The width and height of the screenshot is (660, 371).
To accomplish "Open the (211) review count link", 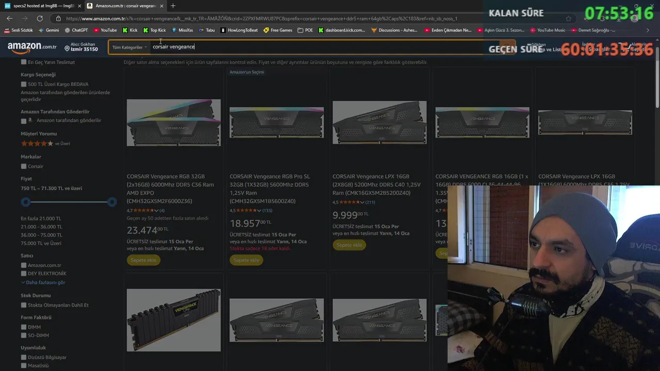I will coord(370,202).
